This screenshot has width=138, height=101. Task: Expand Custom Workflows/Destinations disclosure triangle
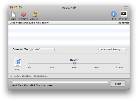pos(11,76)
